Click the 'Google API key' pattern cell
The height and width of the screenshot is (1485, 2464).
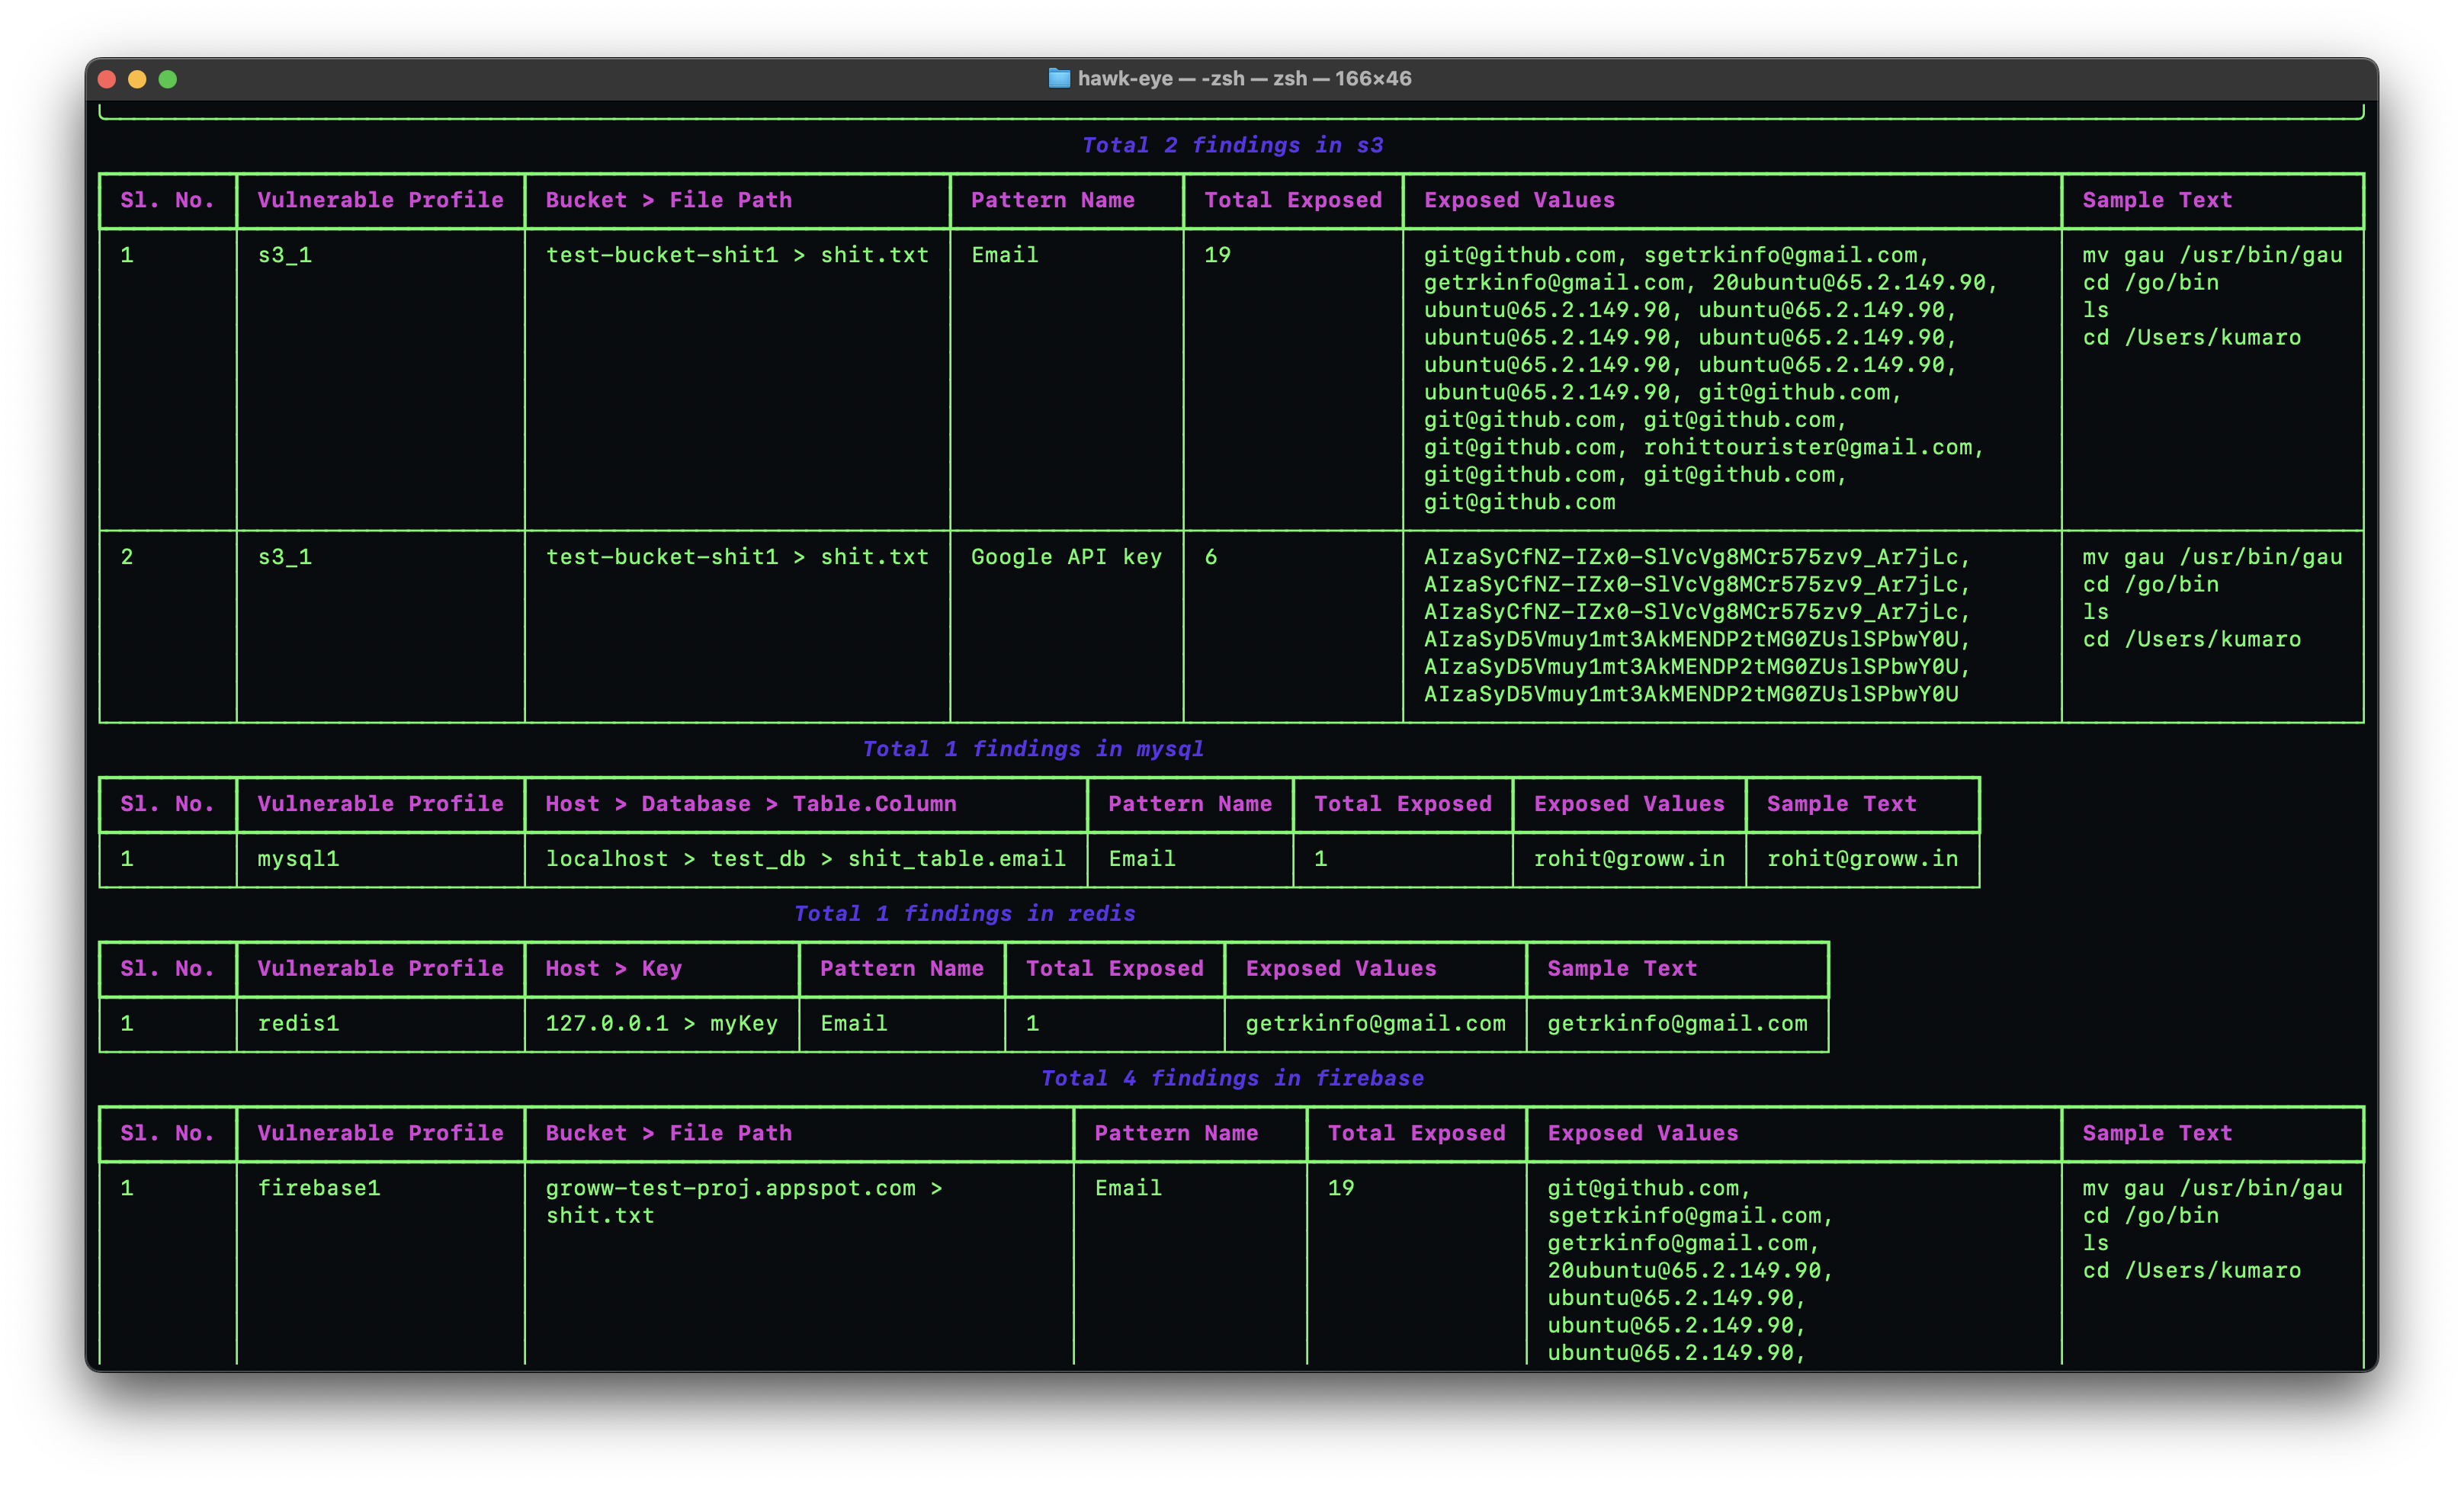pyautogui.click(x=1066, y=557)
